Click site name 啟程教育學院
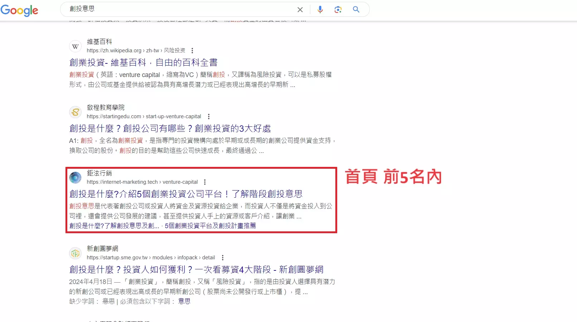This screenshot has height=322, width=577. (106, 107)
